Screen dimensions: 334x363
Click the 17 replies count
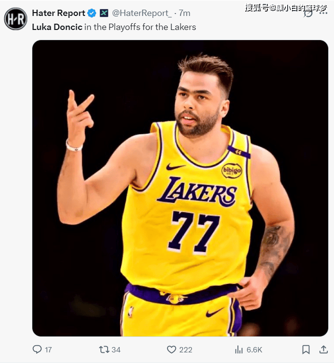[48, 349]
